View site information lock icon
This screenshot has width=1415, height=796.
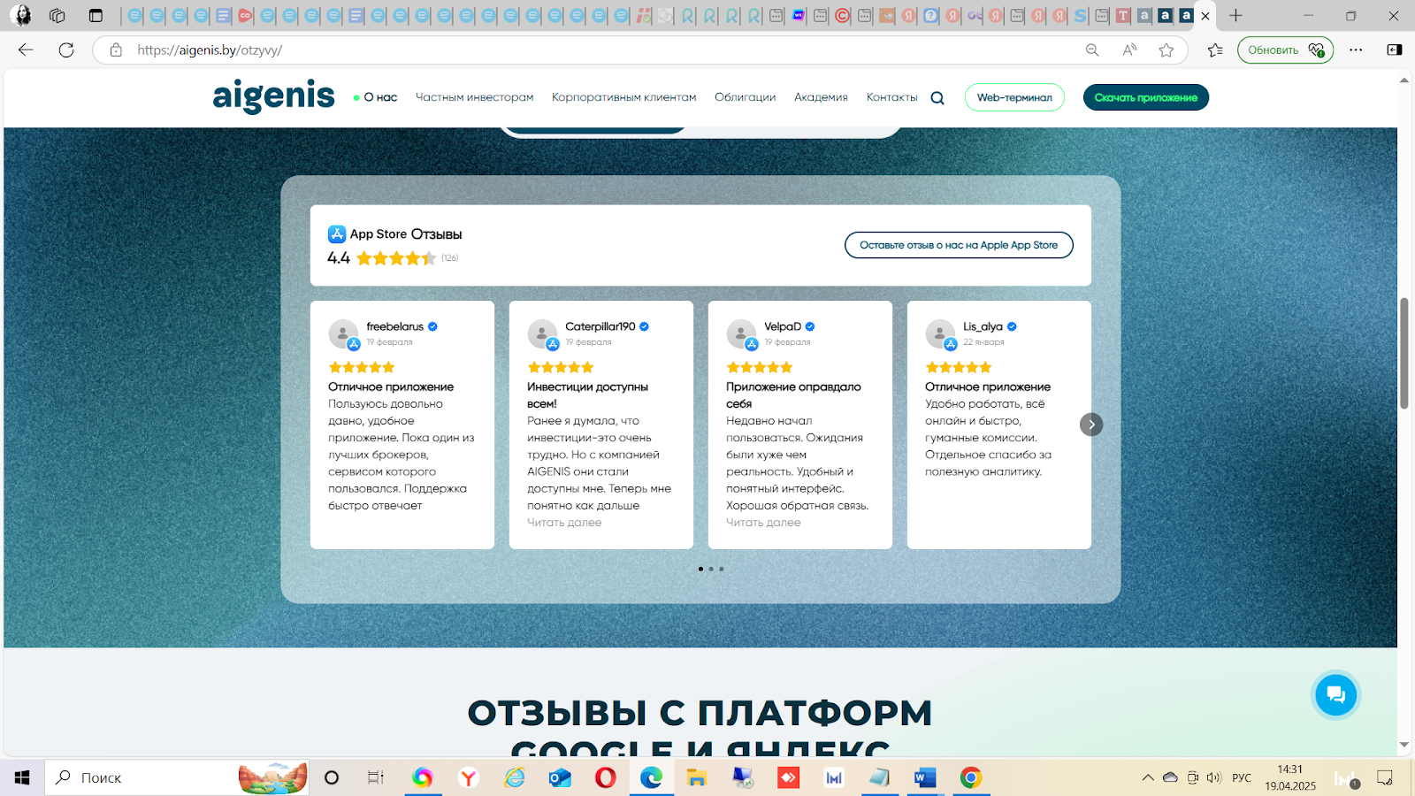click(x=116, y=50)
